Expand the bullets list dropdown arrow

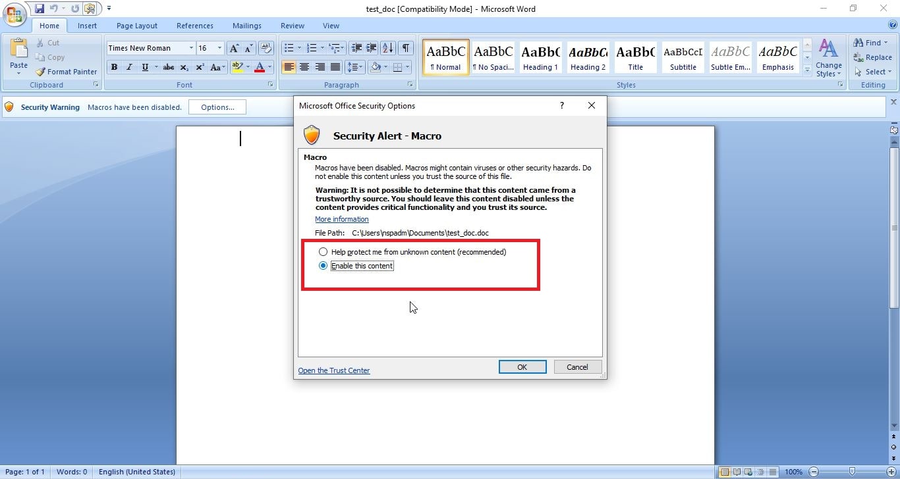pyautogui.click(x=299, y=48)
